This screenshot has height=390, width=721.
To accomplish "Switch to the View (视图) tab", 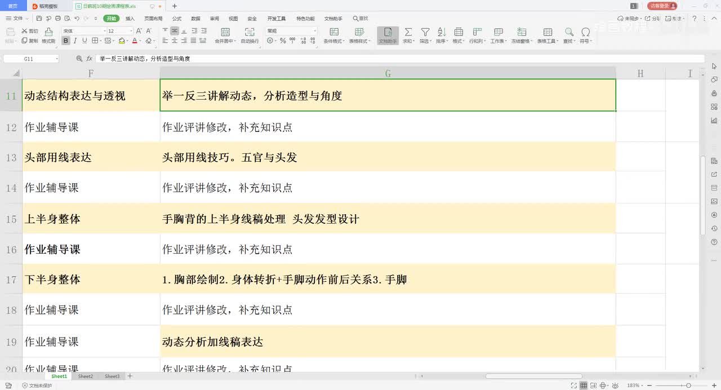I will pos(233,19).
